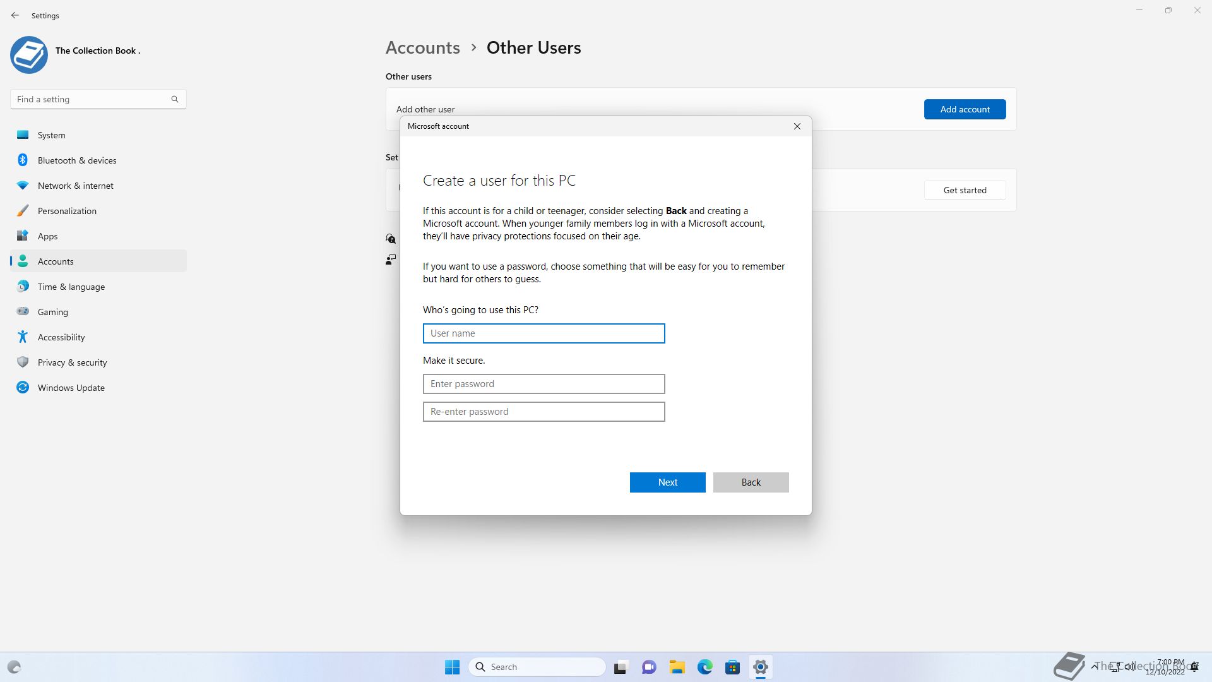Click the Network & internet wifi icon
The width and height of the screenshot is (1212, 682).
23,185
